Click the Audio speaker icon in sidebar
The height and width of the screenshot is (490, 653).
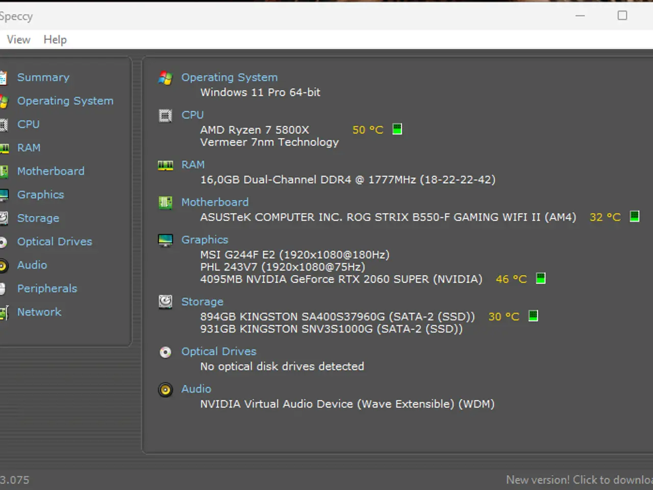tap(3, 266)
